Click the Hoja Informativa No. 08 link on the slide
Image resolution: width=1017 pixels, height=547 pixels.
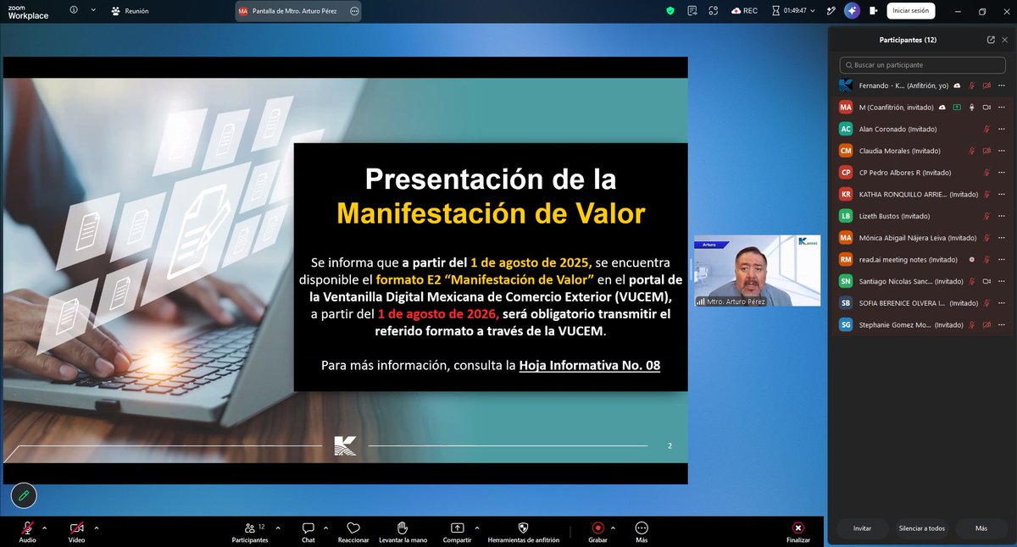tap(589, 366)
